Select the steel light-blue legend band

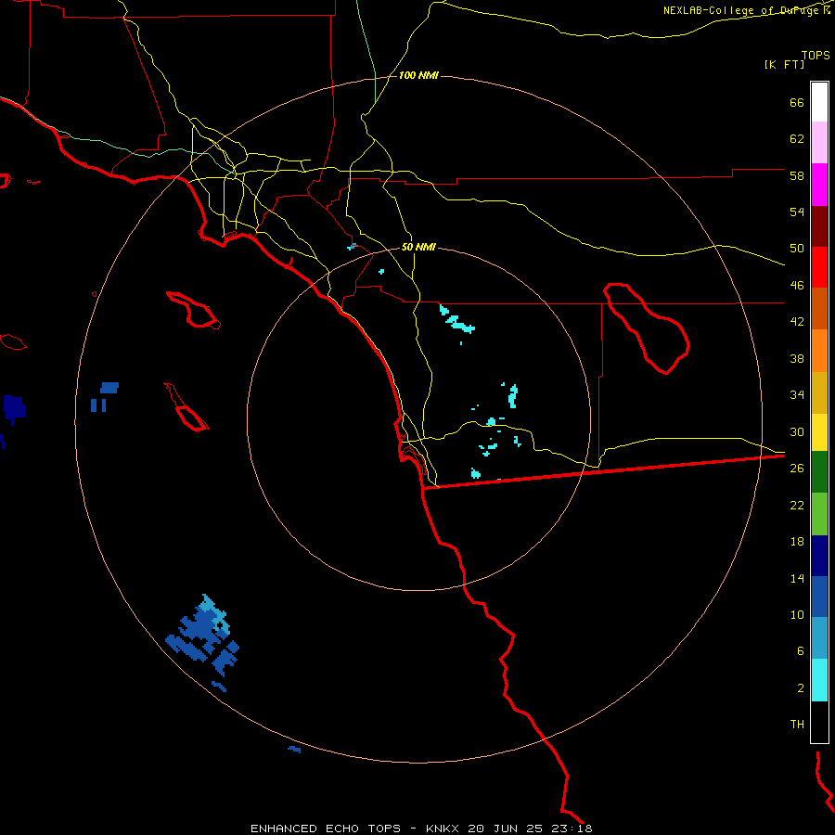pos(819,638)
